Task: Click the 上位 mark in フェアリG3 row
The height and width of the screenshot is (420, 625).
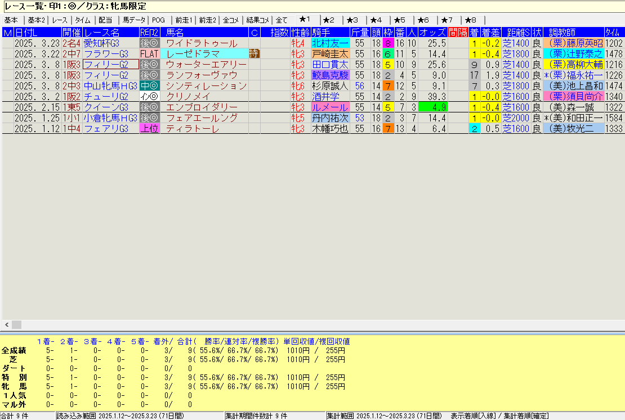Action: click(x=149, y=129)
